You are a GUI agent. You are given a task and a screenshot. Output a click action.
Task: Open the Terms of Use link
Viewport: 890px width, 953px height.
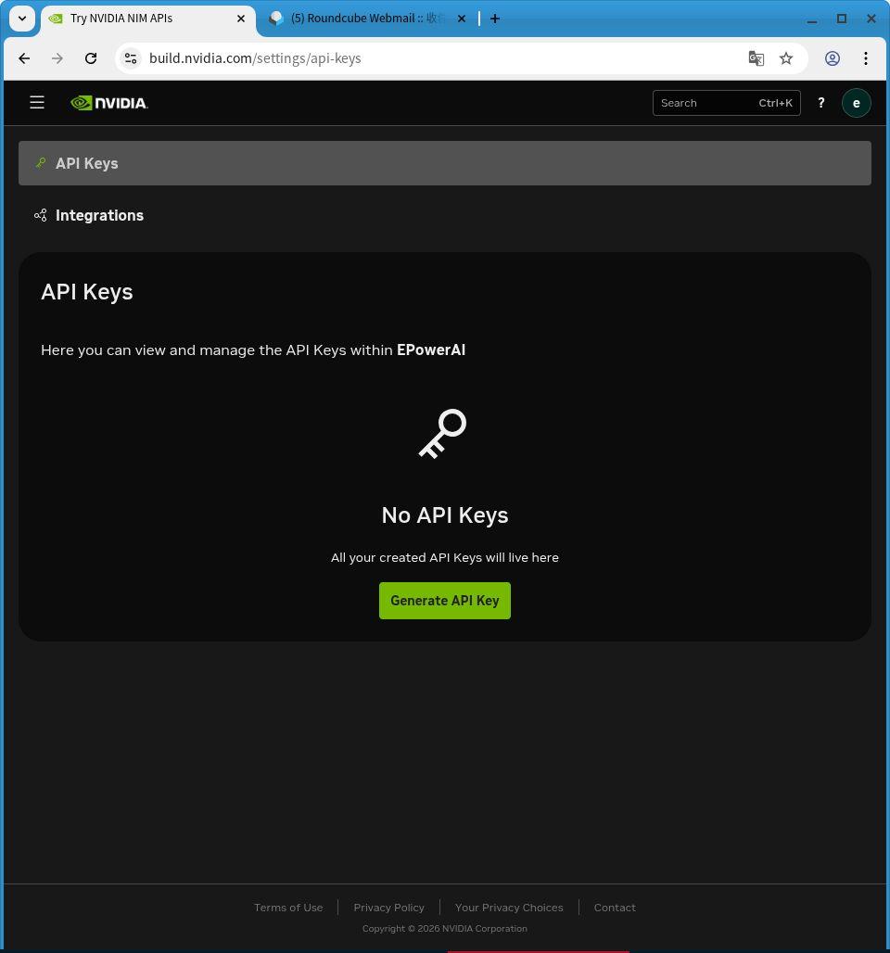pos(288,907)
